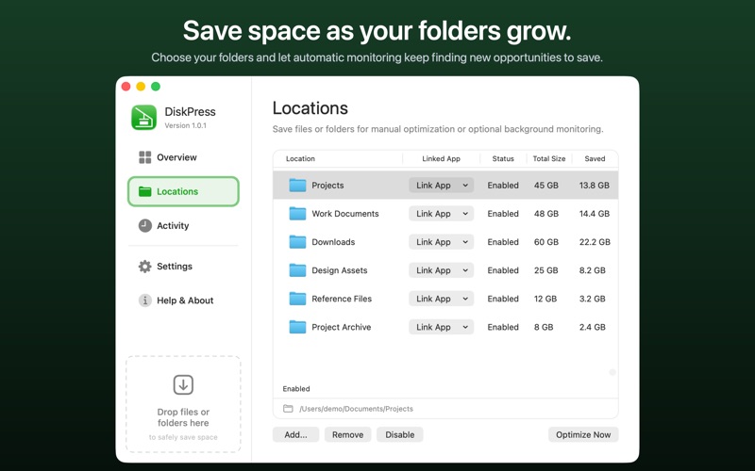755x471 pixels.
Task: Click the 14.4 GB saved value
Action: coord(595,214)
